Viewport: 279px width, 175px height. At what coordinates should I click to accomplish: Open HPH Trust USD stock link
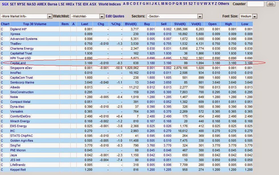click(x=21, y=58)
